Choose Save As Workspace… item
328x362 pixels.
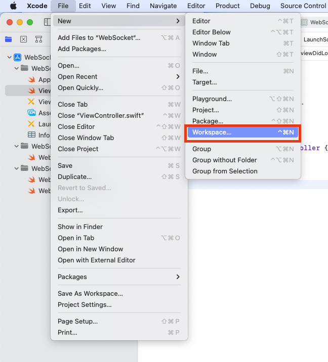pyautogui.click(x=118, y=293)
